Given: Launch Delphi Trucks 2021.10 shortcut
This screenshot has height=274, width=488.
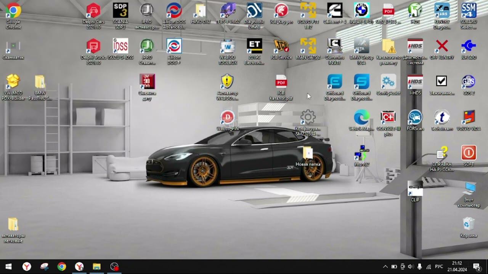Looking at the screenshot, I should tap(93, 51).
